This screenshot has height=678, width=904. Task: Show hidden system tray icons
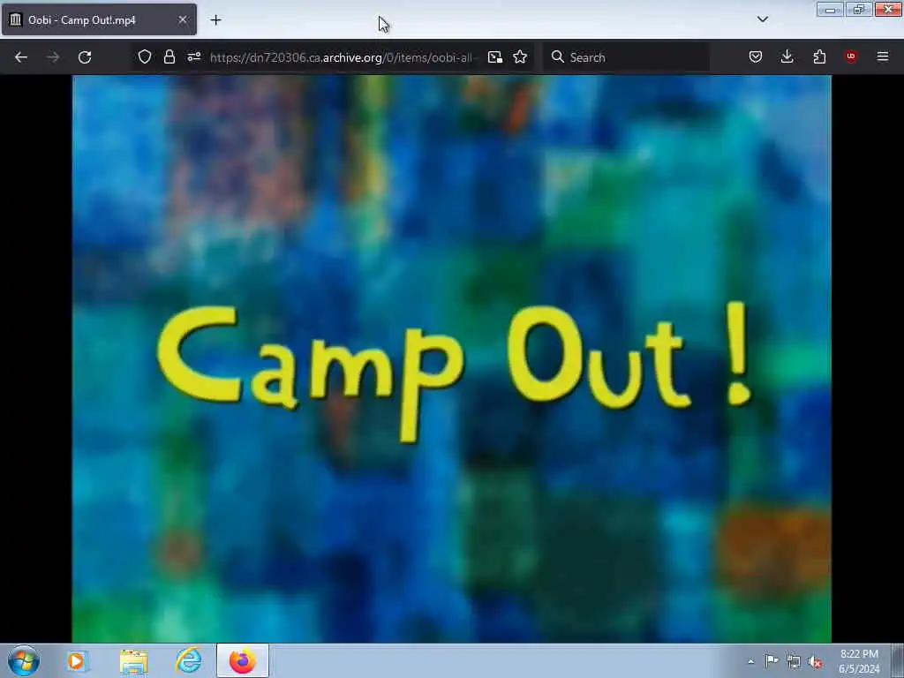coord(750,661)
